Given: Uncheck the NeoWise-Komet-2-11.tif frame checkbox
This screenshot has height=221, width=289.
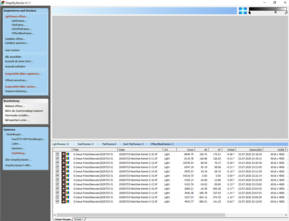Looking at the screenshot, I should point(57,158).
